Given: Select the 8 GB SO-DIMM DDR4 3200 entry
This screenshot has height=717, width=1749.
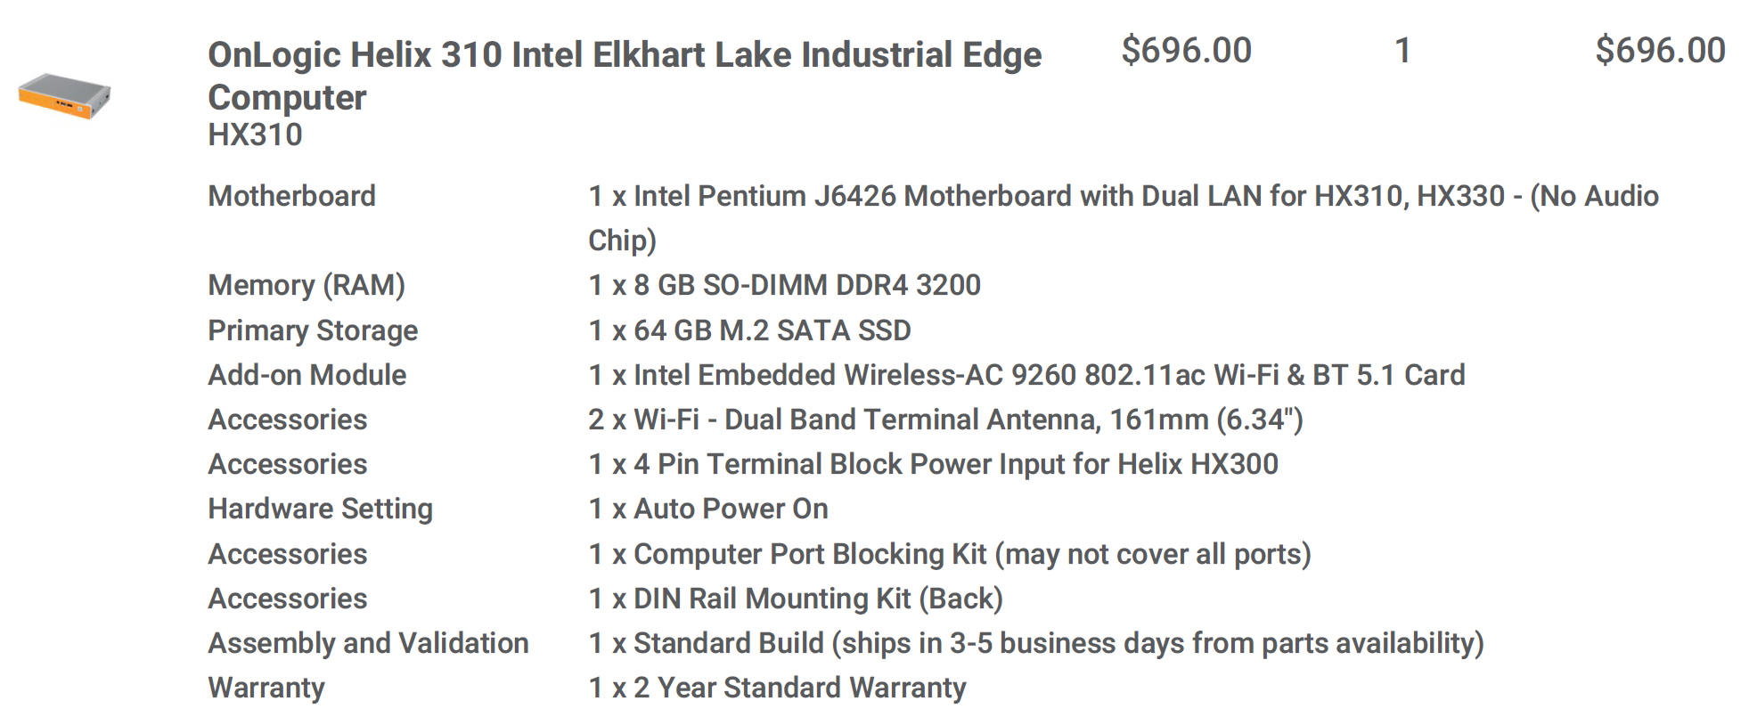Looking at the screenshot, I should pyautogui.click(x=784, y=285).
